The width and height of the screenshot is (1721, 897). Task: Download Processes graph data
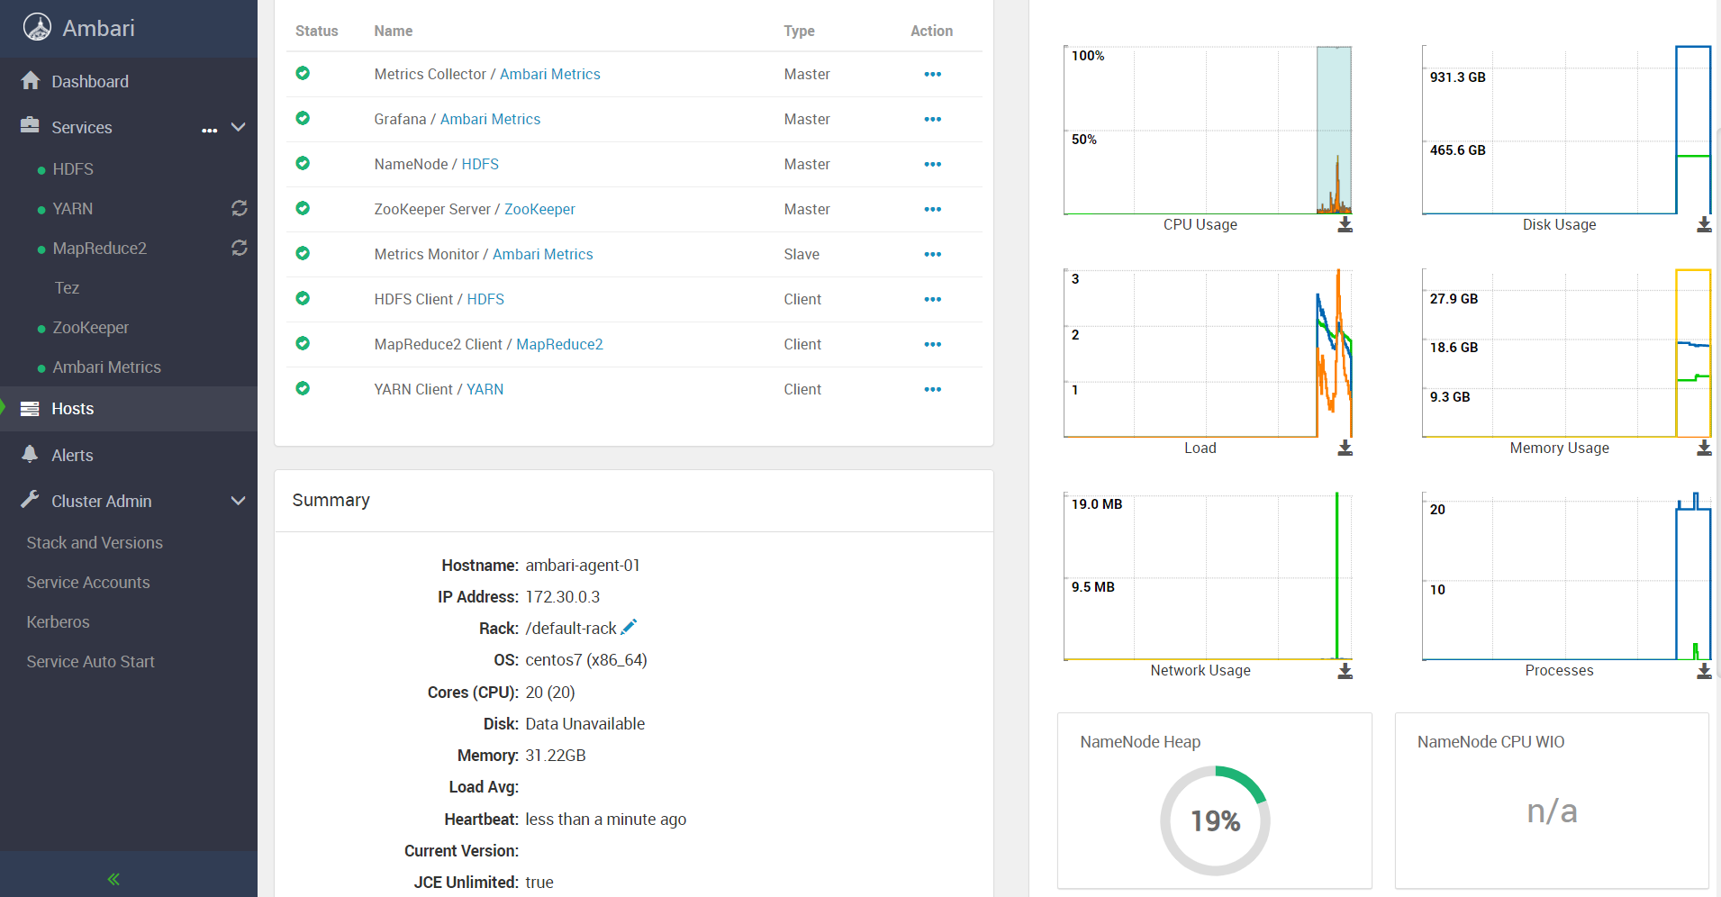pos(1704,671)
